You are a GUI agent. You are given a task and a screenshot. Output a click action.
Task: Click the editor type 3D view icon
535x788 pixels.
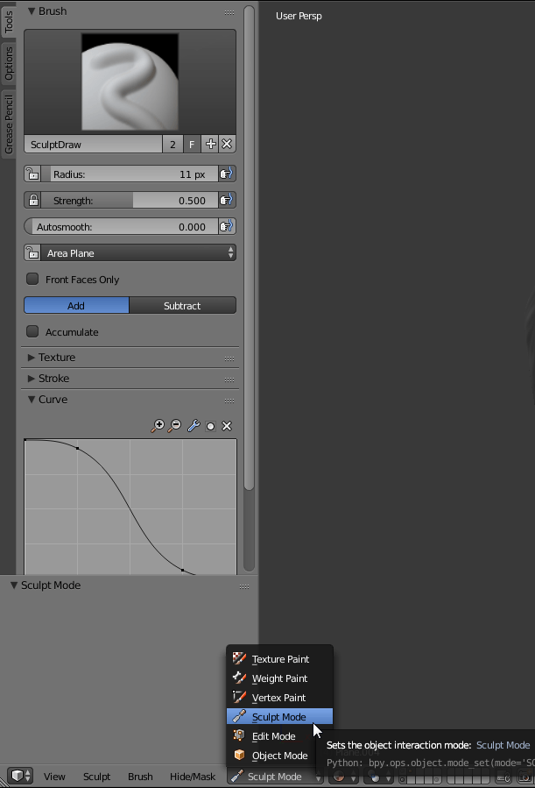pos(20,777)
